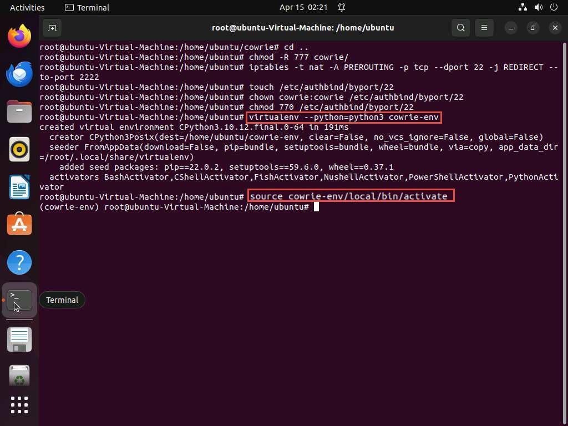Open Thunderbird mail client
This screenshot has height=426, width=568.
coord(19,74)
